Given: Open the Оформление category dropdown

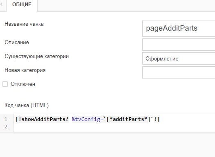Looking at the screenshot, I should 179,58.
